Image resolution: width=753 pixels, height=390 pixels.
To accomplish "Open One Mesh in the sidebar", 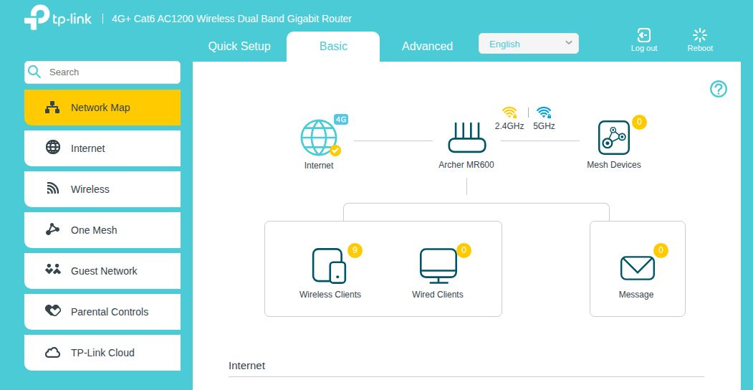I will point(102,230).
